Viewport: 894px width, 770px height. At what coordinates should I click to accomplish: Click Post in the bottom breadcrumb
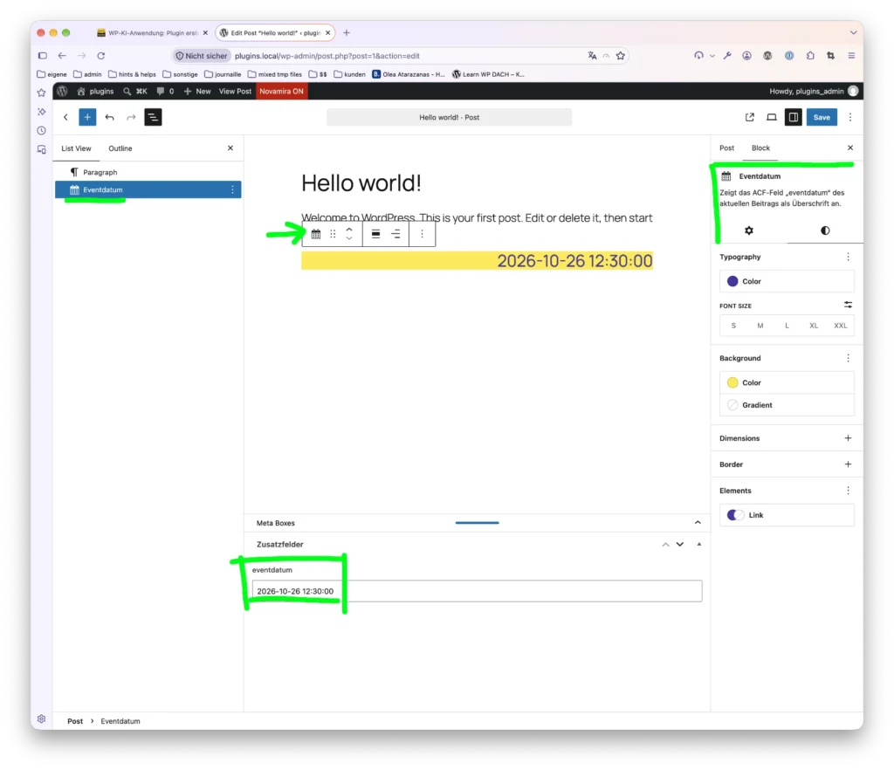click(x=75, y=721)
